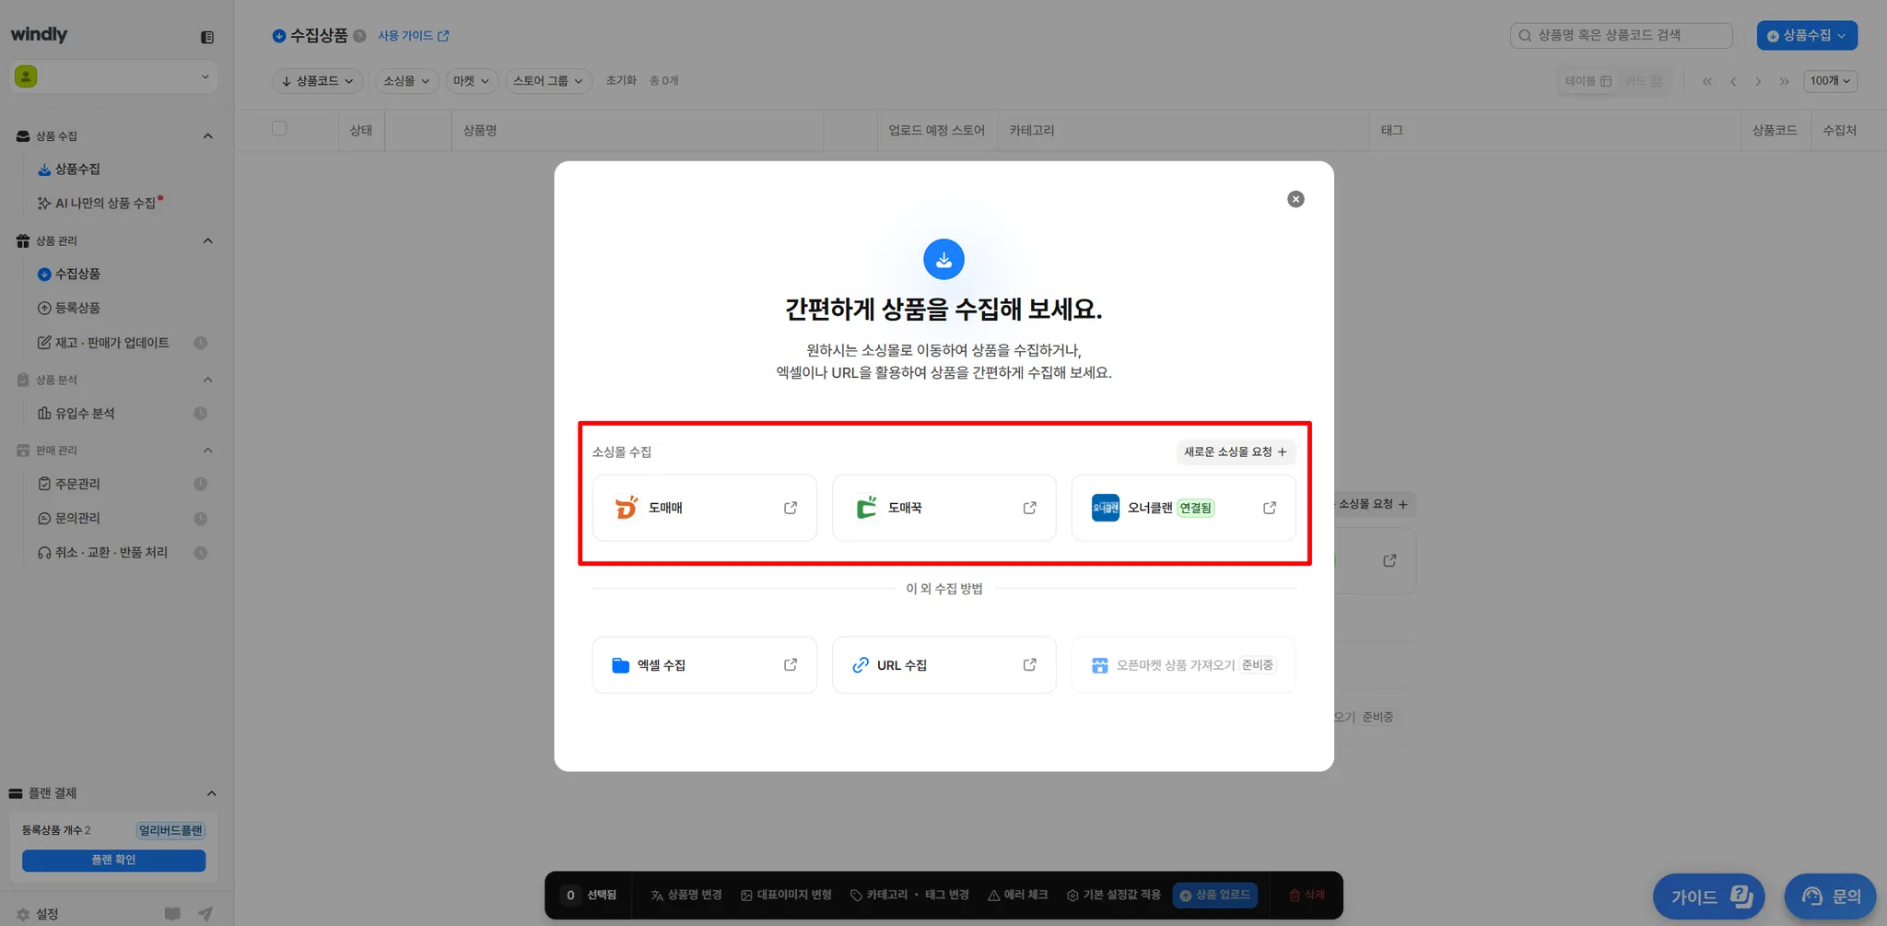Open the 사용 가이드 link
This screenshot has height=926, width=1887.
414,36
